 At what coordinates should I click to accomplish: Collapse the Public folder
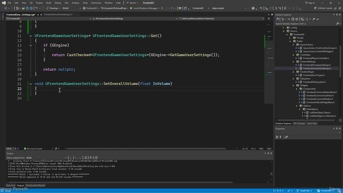coord(290,41)
